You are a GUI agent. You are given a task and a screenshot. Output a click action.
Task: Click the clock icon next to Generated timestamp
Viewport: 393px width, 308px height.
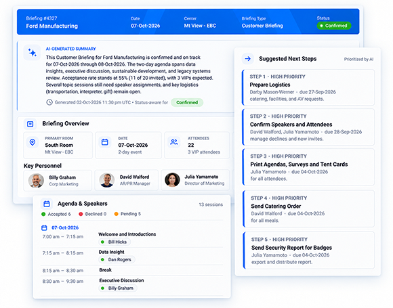(49, 102)
